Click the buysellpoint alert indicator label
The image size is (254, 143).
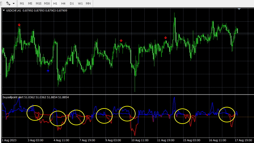(13, 97)
